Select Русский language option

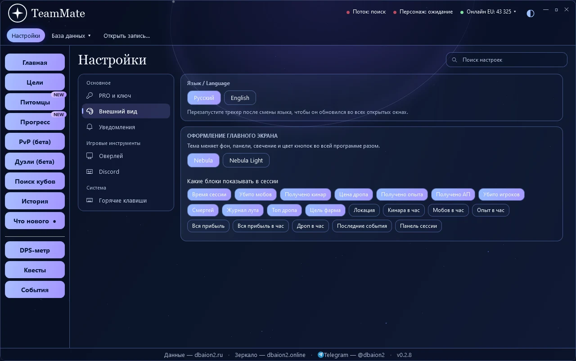click(x=204, y=98)
